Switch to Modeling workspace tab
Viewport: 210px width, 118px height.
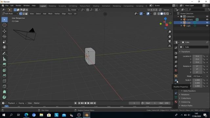coord(52,6)
